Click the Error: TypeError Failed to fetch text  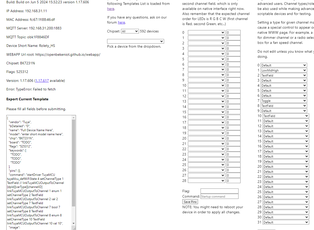pyautogui.click(x=31, y=89)
